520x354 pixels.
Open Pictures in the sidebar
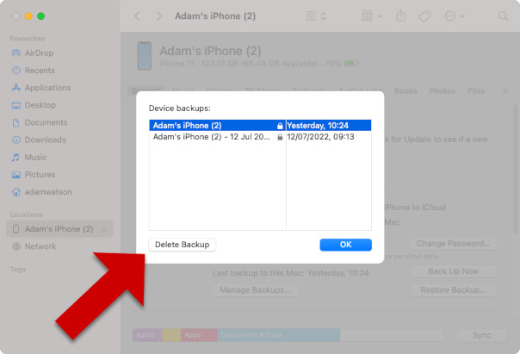coord(34,175)
